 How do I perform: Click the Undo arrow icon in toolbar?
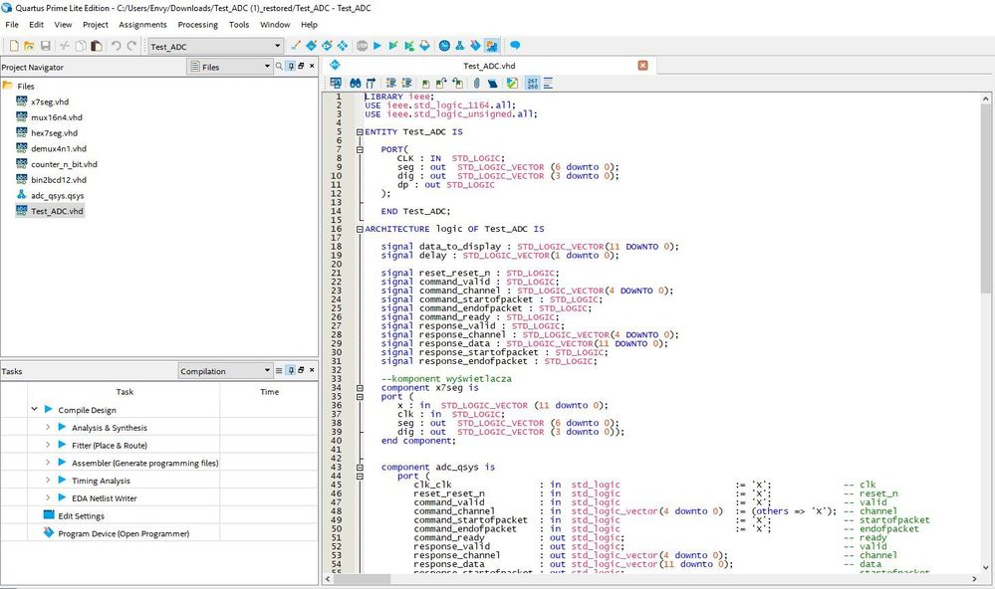pyautogui.click(x=116, y=46)
